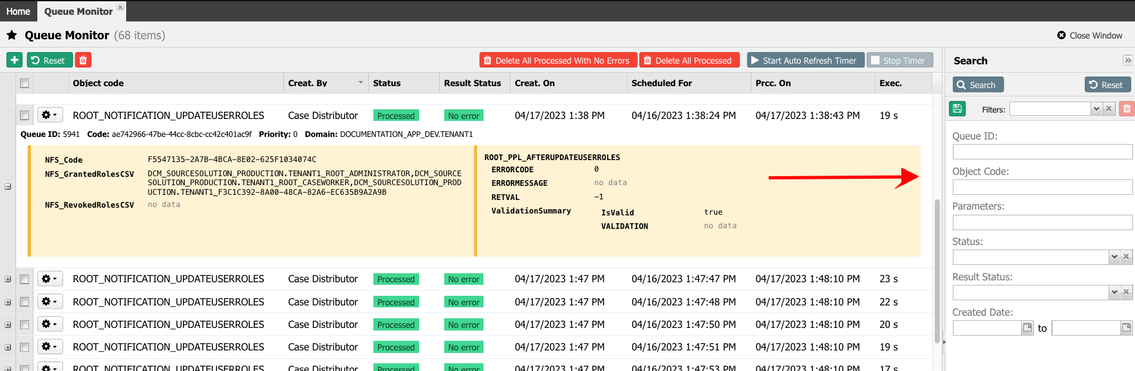Image resolution: width=1135 pixels, height=371 pixels.
Task: Click the Stop Timer button
Action: 899,60
